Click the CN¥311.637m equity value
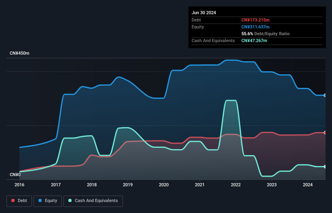This screenshot has height=213, width=332. pos(255,27)
